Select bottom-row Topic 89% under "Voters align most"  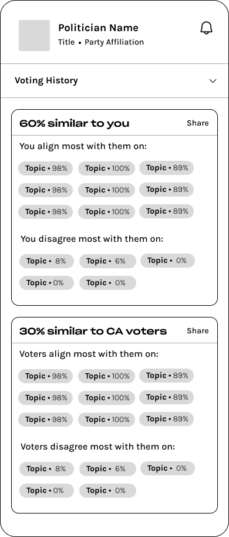pyautogui.click(x=167, y=419)
